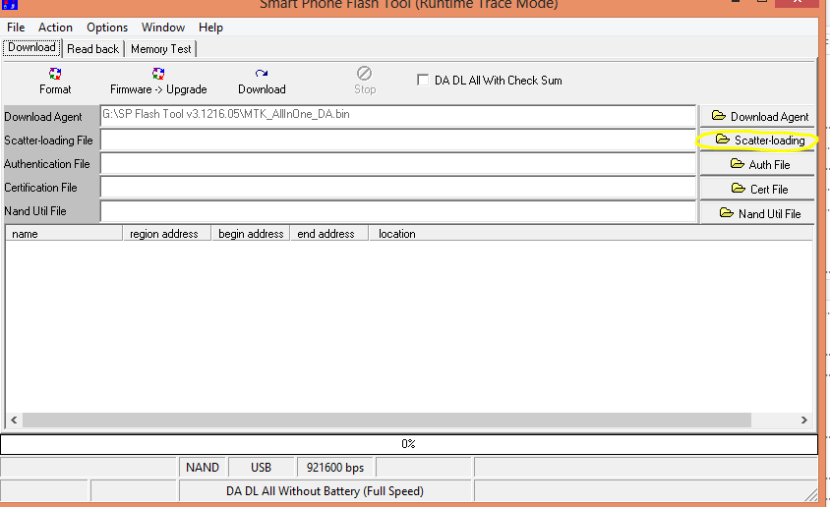This screenshot has height=507, width=830.
Task: Switch to the Read back tab
Action: coord(93,49)
